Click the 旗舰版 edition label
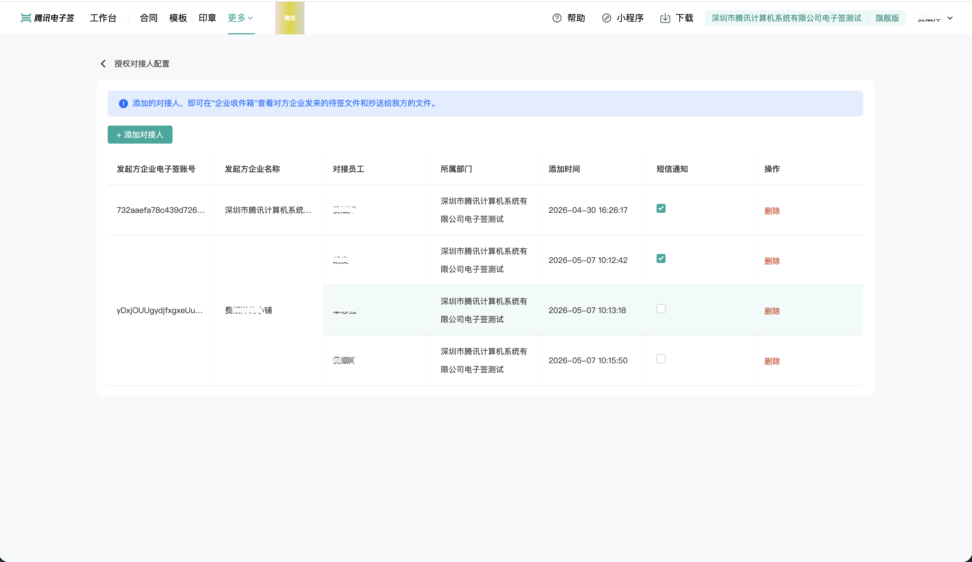The height and width of the screenshot is (562, 972). click(887, 18)
